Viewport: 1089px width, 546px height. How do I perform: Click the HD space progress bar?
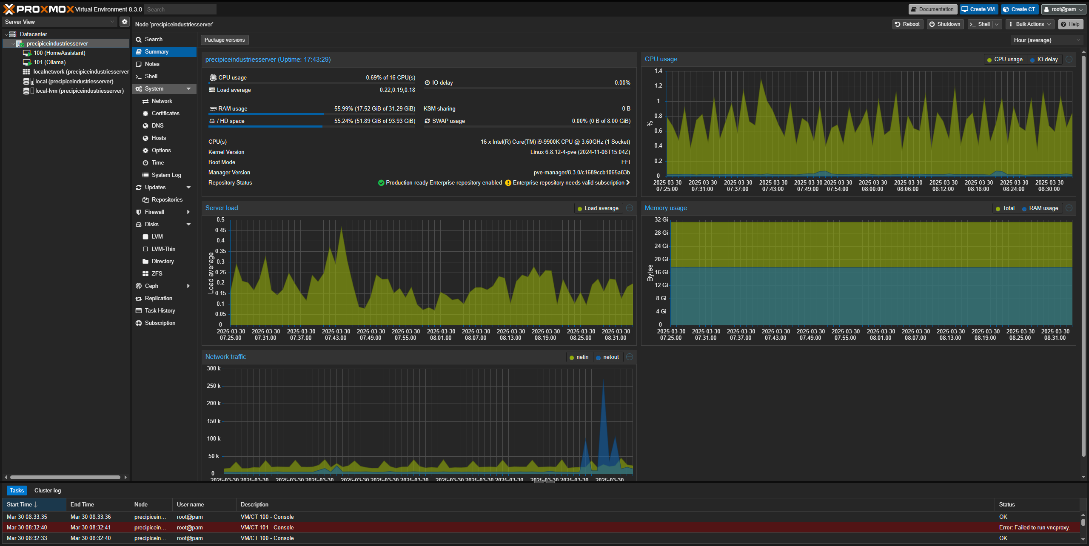[312, 127]
